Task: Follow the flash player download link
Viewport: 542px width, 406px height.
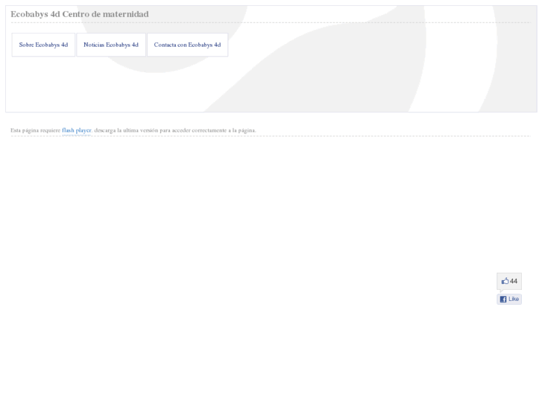Action: [76, 130]
